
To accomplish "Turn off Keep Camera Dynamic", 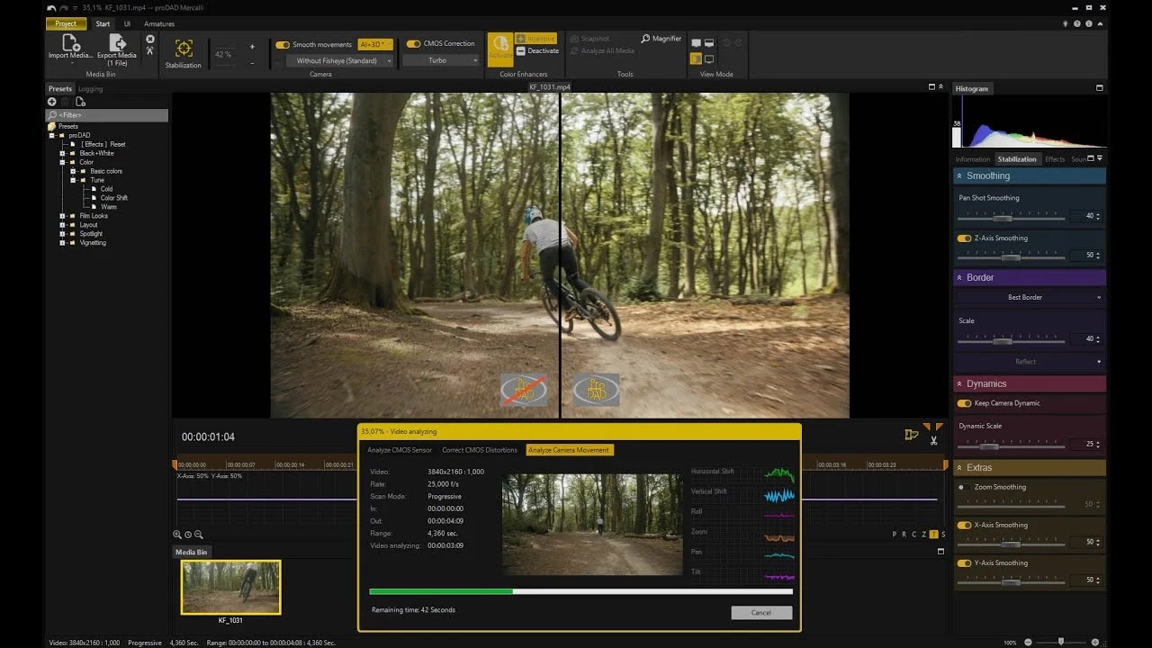I will pos(964,403).
